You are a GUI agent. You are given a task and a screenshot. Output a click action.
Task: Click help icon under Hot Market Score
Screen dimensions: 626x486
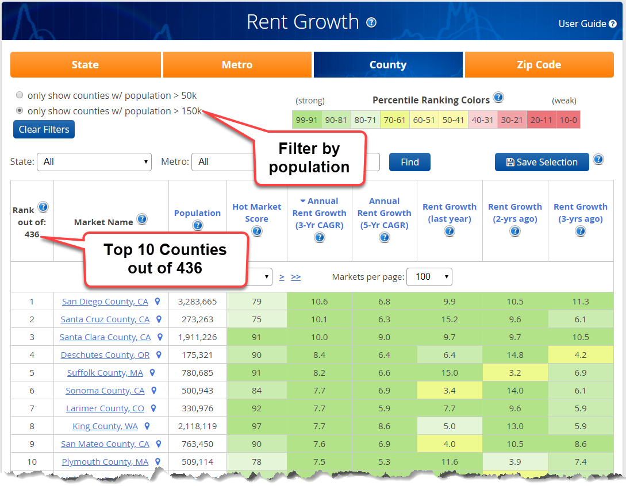(257, 231)
